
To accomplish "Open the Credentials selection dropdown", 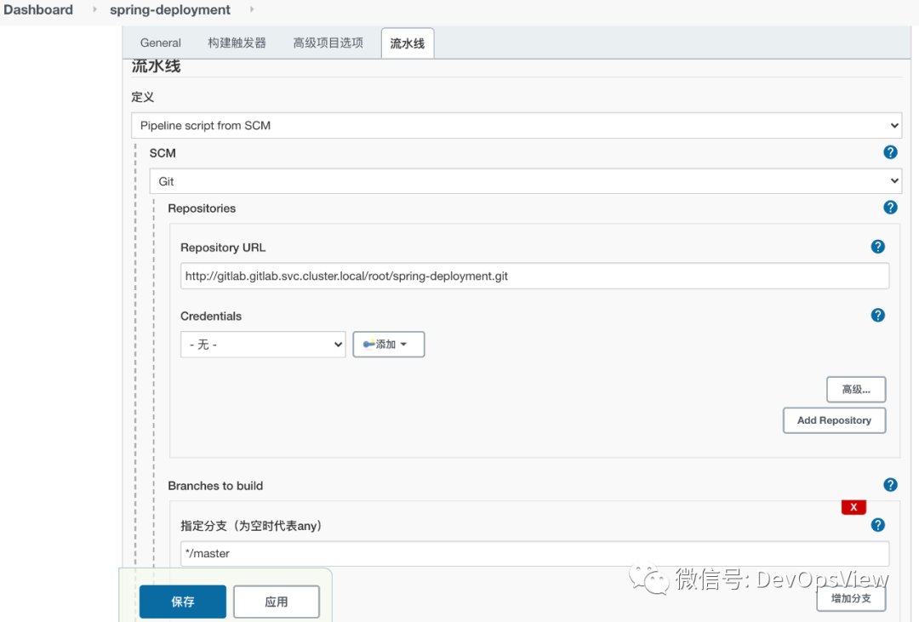I will pos(263,344).
